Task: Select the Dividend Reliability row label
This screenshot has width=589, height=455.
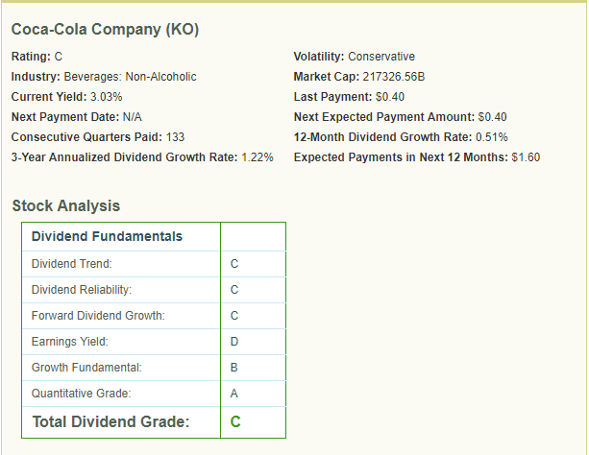Action: coord(82,290)
